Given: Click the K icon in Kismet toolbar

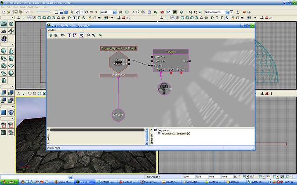Looking at the screenshot, I should 100,35.
